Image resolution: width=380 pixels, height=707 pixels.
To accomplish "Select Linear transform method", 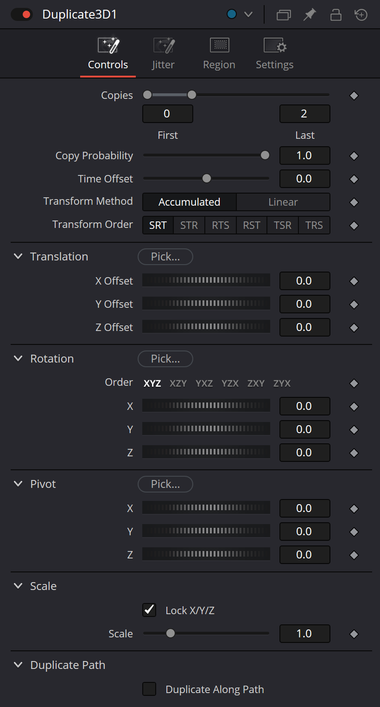I will pyautogui.click(x=283, y=202).
